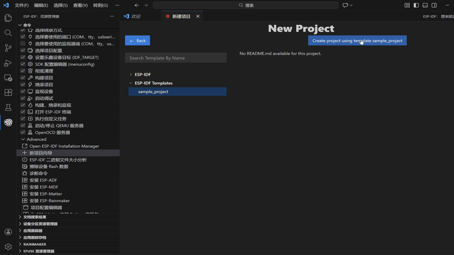Viewport: 454px width, 255px height.
Task: Expand the RAINMAKER section
Action: click(20, 244)
